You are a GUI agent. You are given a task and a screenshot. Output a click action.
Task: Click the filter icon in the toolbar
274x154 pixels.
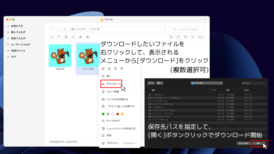click(x=178, y=37)
